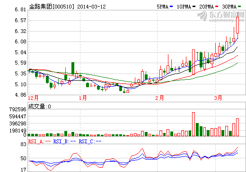Click the RSI_C:-- indicator label
Viewport: 246px width, 172px height.
coord(90,141)
